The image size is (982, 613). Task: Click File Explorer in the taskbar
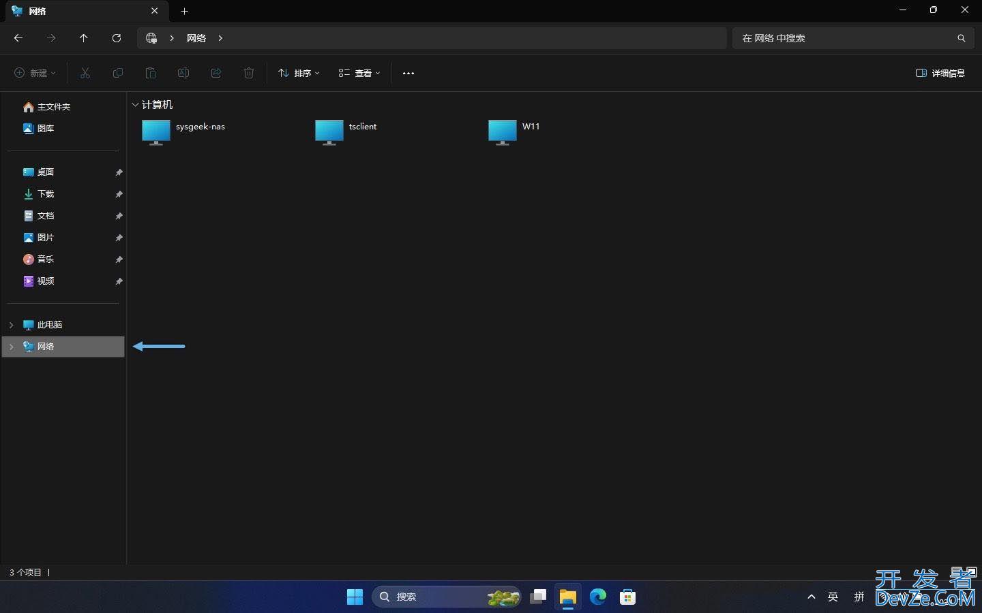[x=568, y=597]
